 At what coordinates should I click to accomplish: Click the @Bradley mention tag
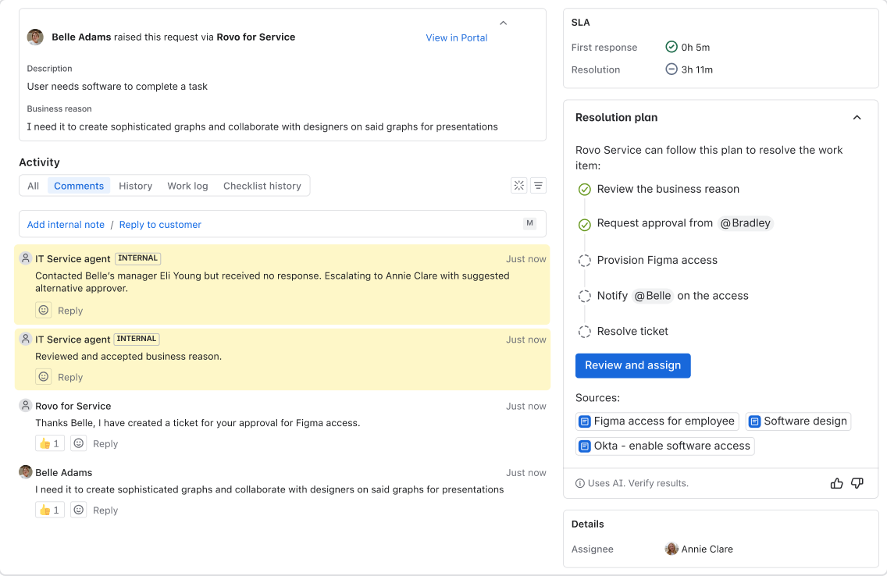[745, 223]
